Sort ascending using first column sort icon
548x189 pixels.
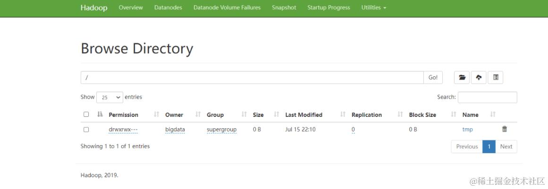(x=101, y=115)
